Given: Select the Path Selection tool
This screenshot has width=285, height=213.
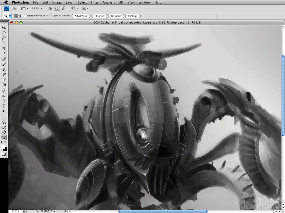Looking at the screenshot, I should (4, 111).
